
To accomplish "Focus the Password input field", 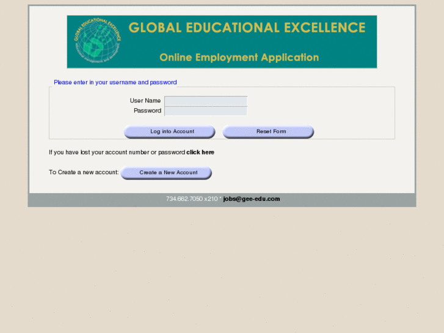I will point(206,111).
